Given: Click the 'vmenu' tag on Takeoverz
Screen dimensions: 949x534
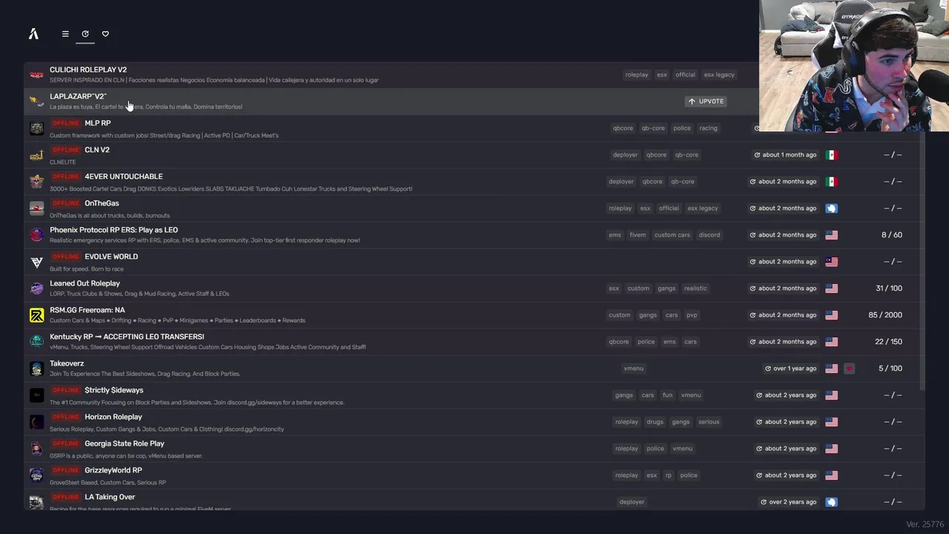Looking at the screenshot, I should (x=633, y=369).
